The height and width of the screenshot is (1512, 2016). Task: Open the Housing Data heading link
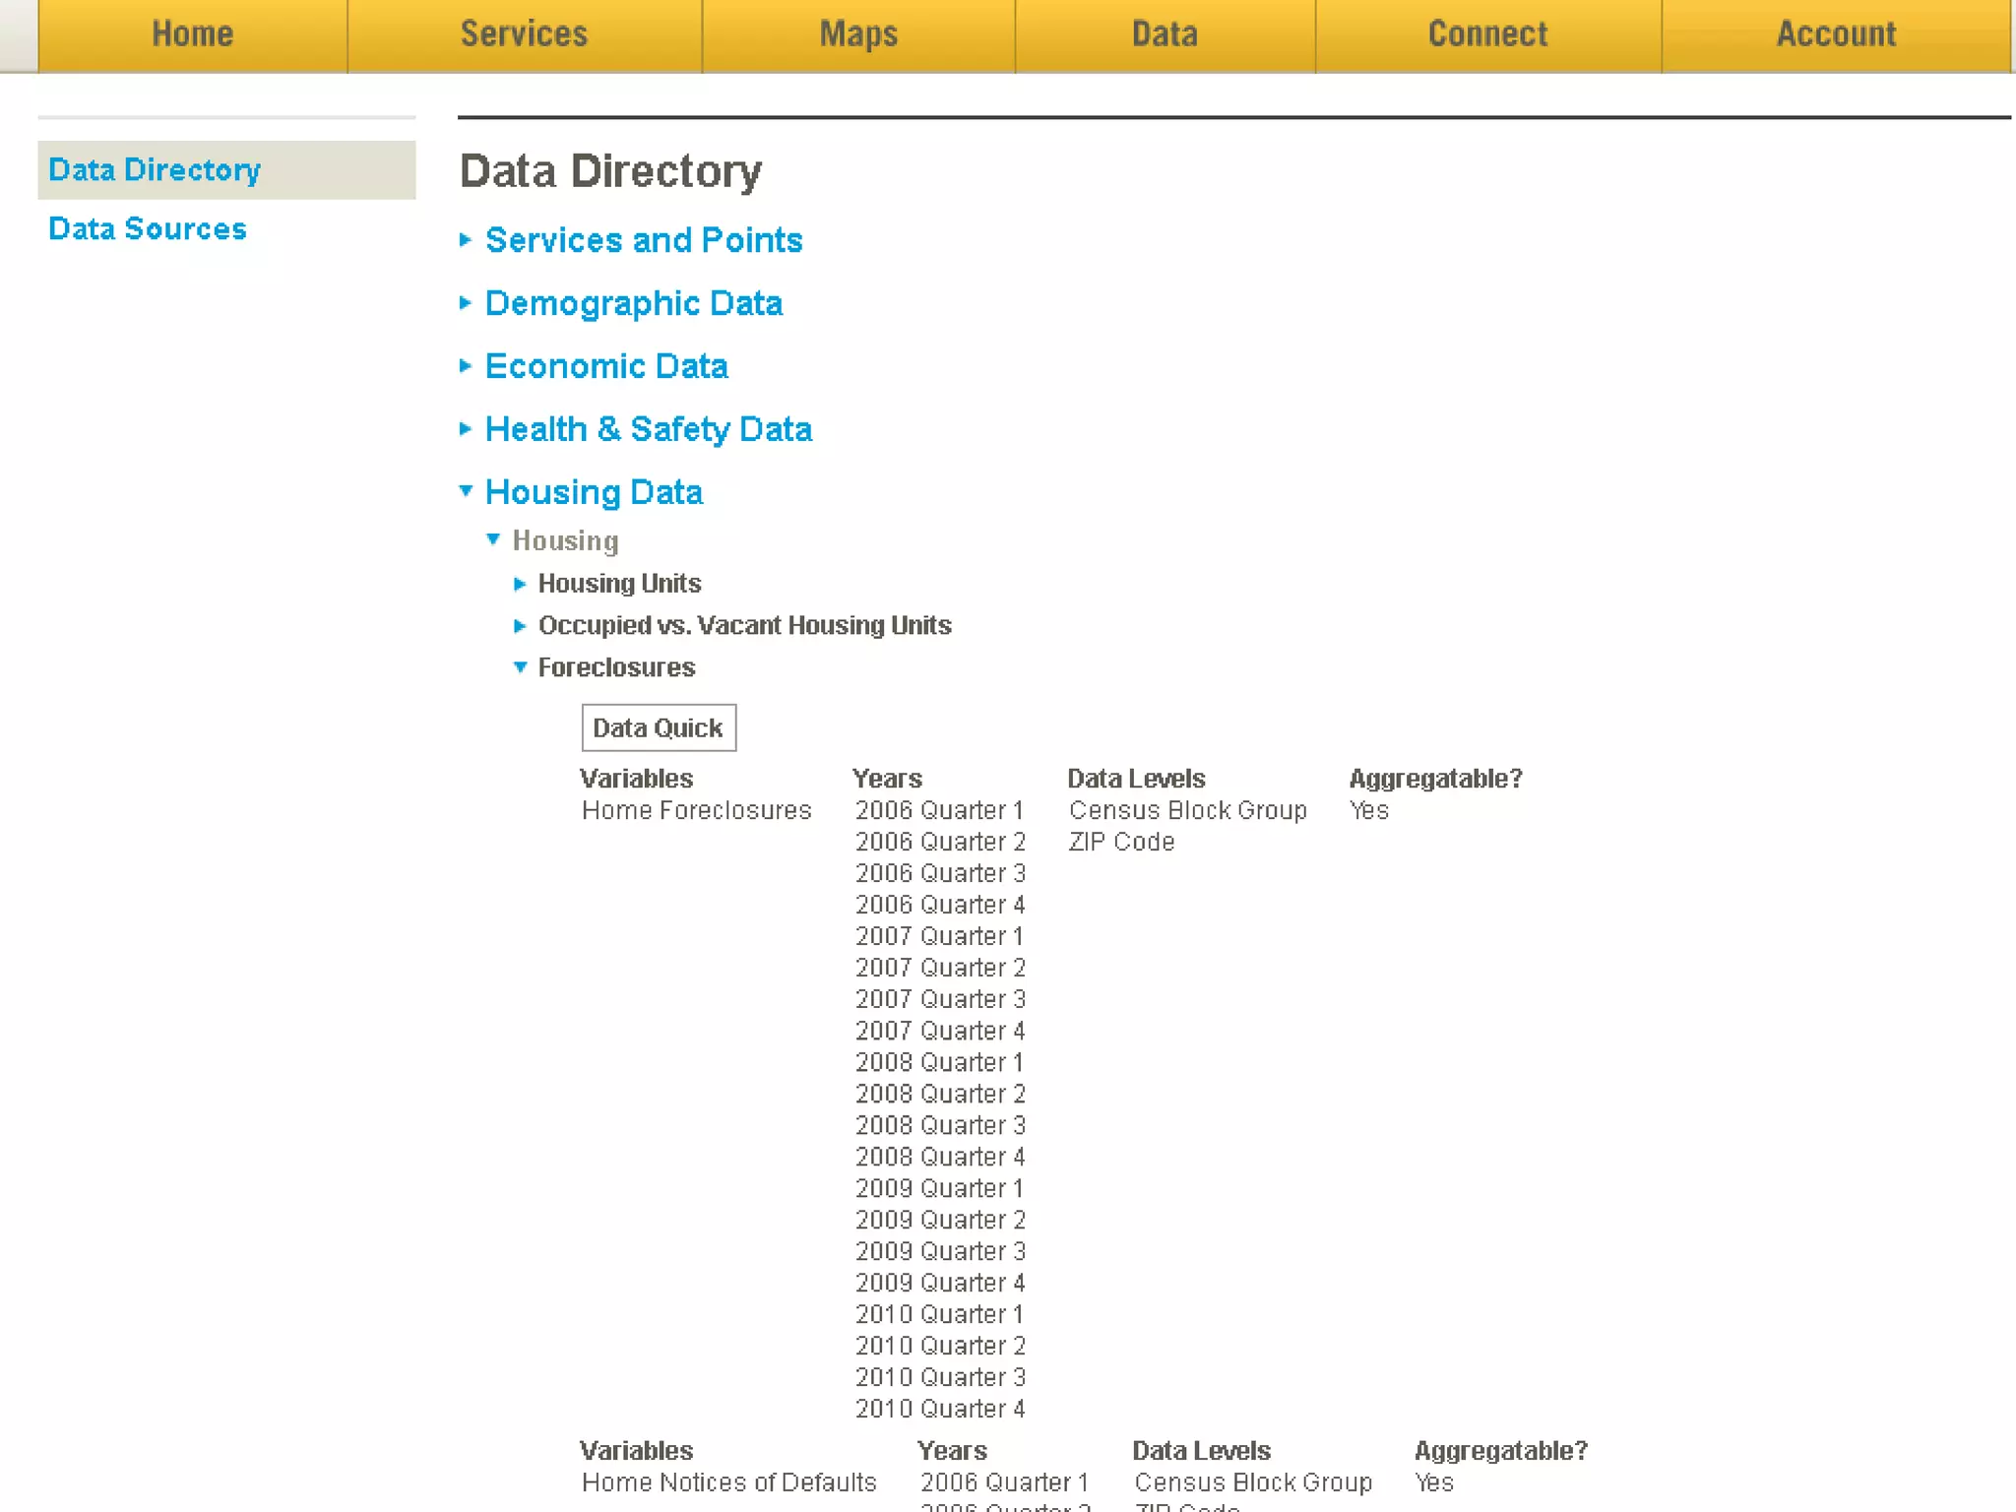[594, 491]
